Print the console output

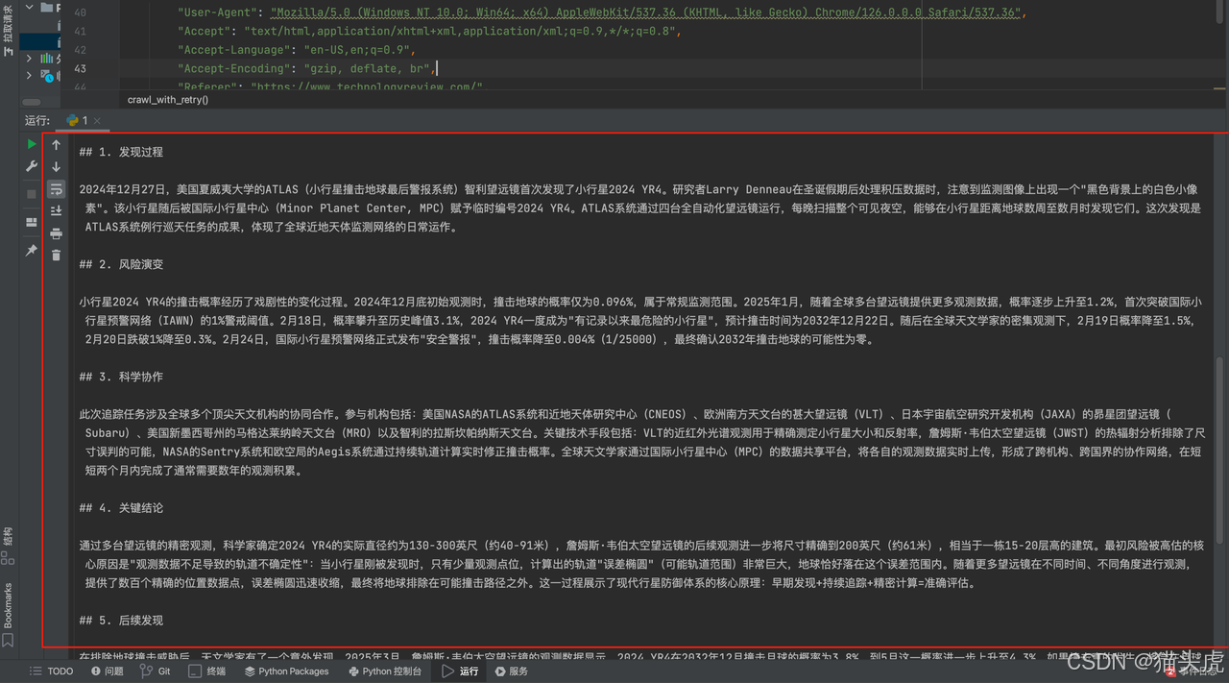click(57, 233)
